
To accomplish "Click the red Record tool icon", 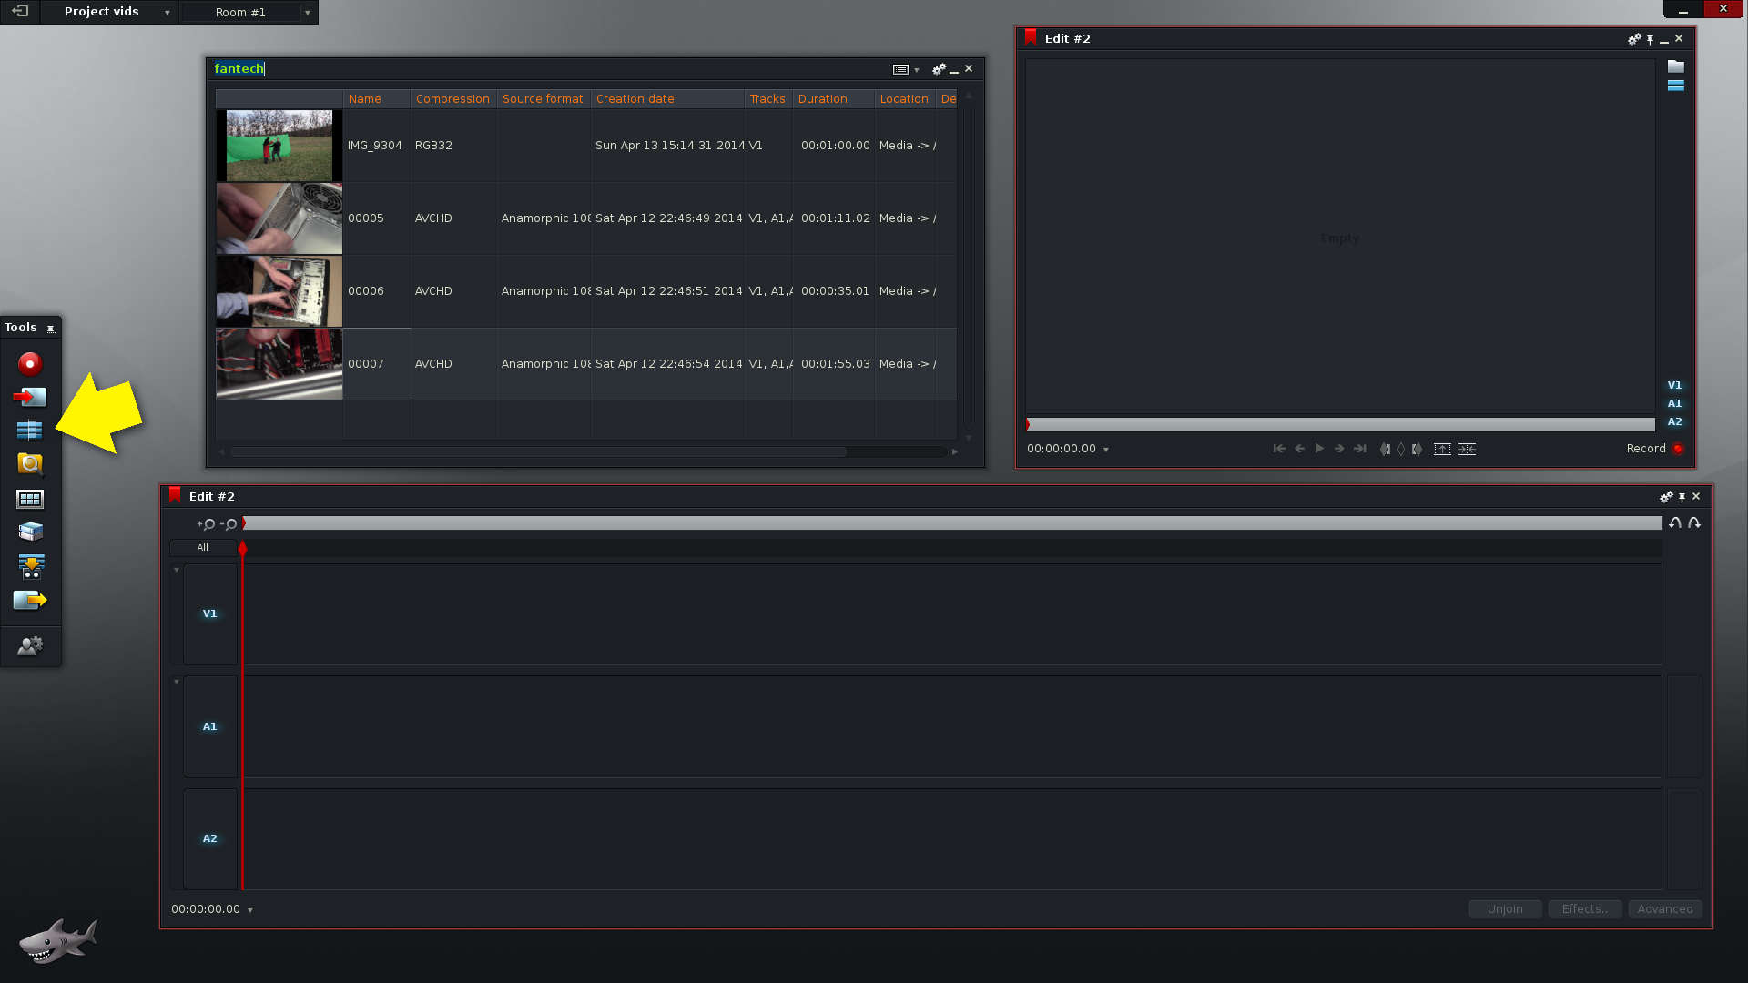I will tap(30, 364).
